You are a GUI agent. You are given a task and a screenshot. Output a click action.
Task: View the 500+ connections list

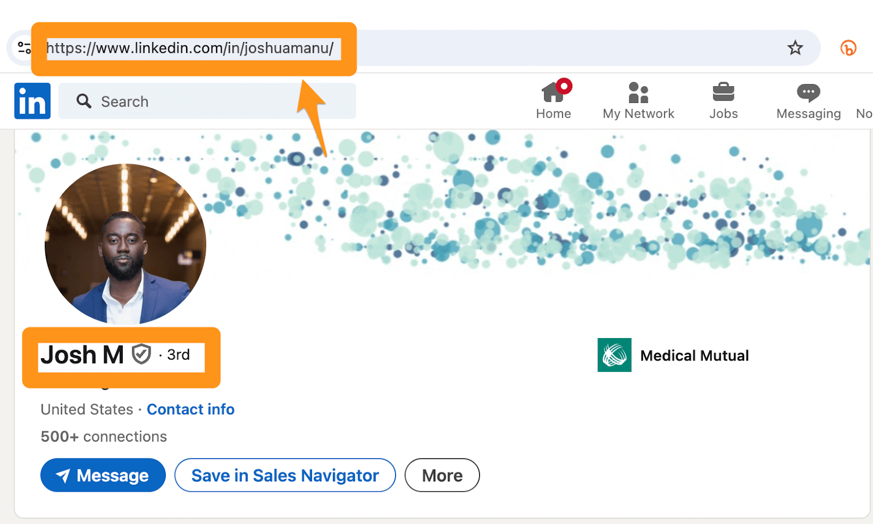point(104,437)
